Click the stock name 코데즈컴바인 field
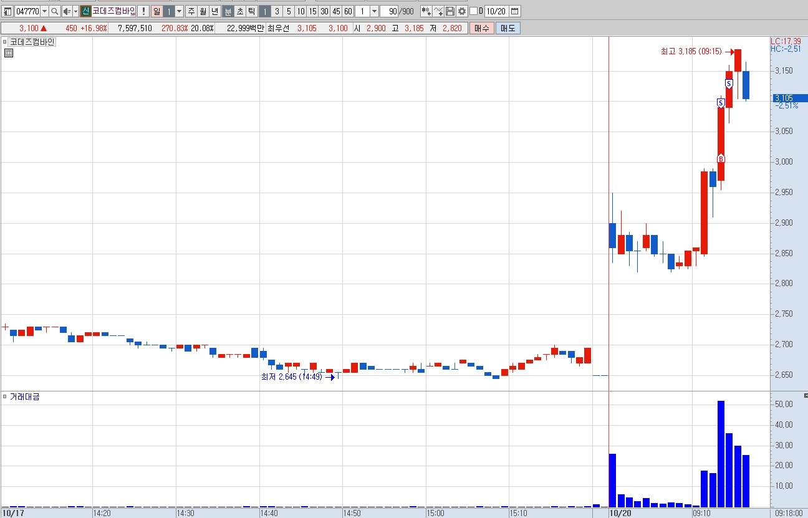The width and height of the screenshot is (808, 518). click(113, 11)
